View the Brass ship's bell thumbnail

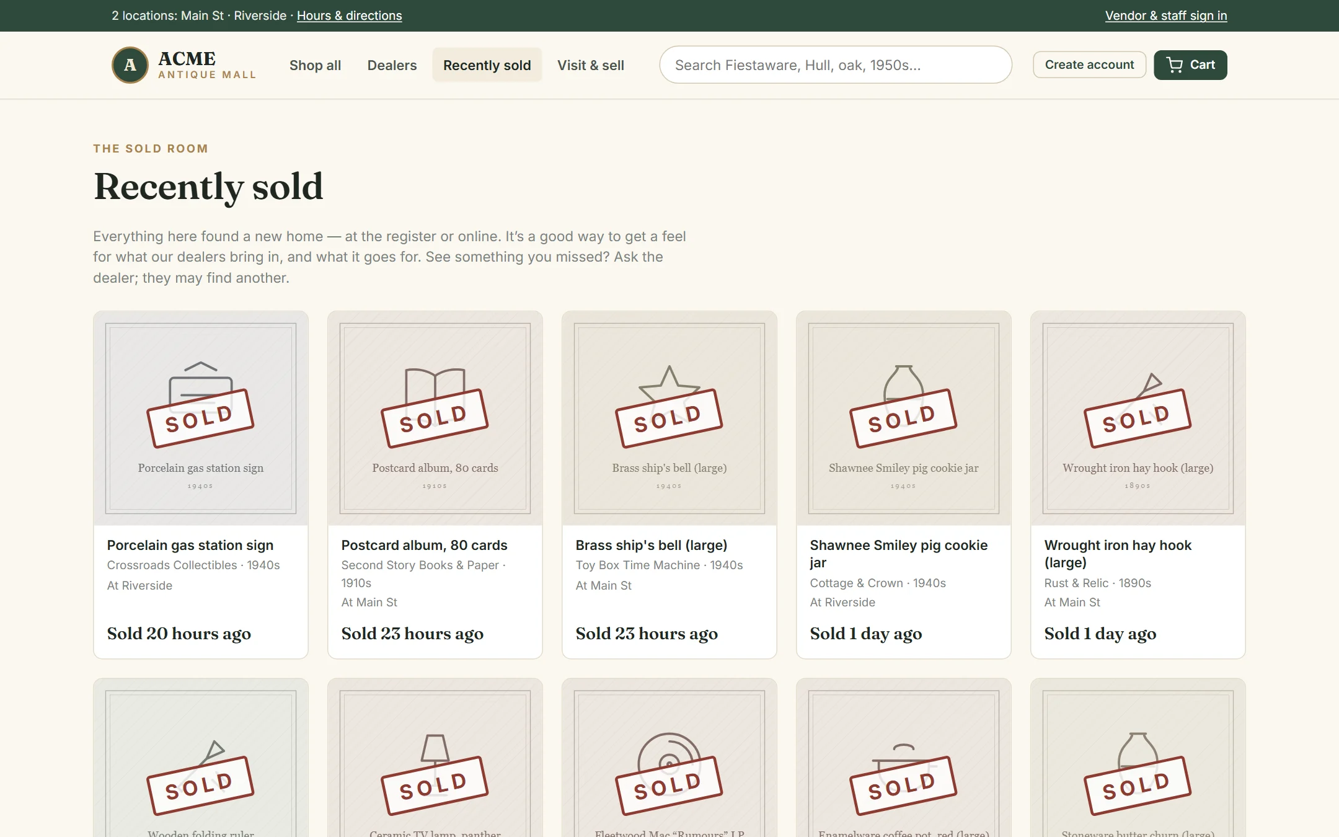670,418
